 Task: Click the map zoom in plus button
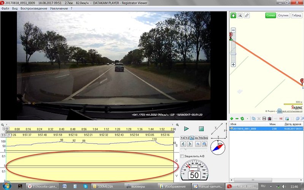(233, 65)
